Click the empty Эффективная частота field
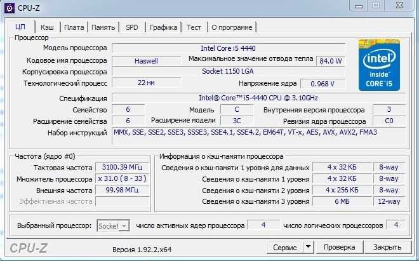419x261 pixels. tap(123, 201)
